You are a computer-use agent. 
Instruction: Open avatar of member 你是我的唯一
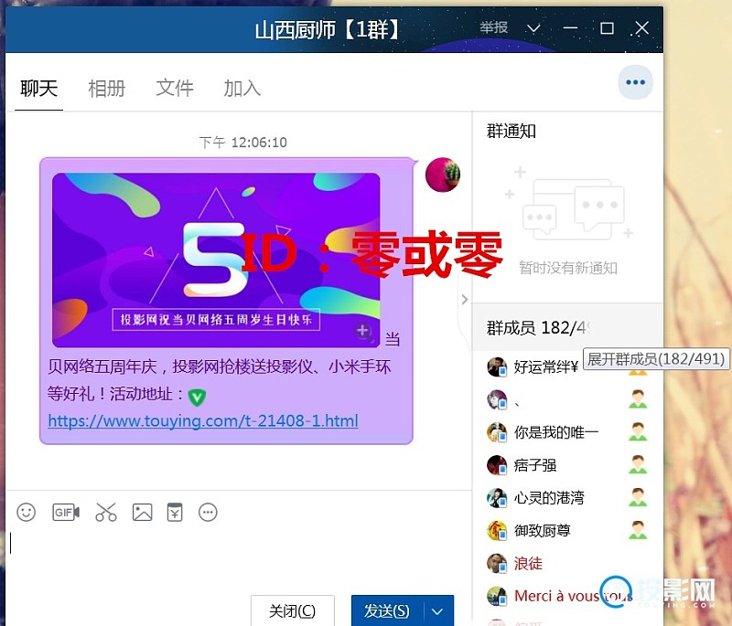[497, 432]
